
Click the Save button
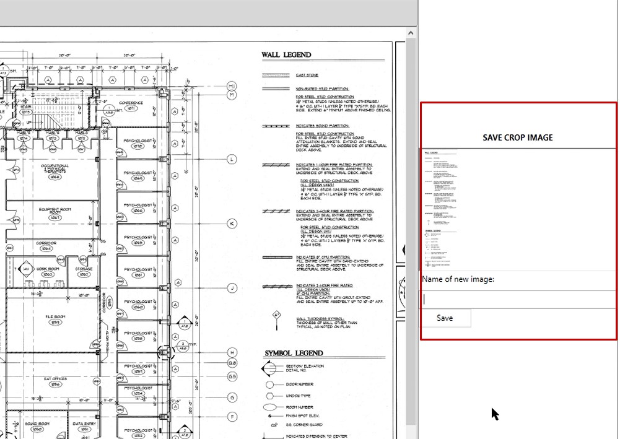pyautogui.click(x=445, y=318)
